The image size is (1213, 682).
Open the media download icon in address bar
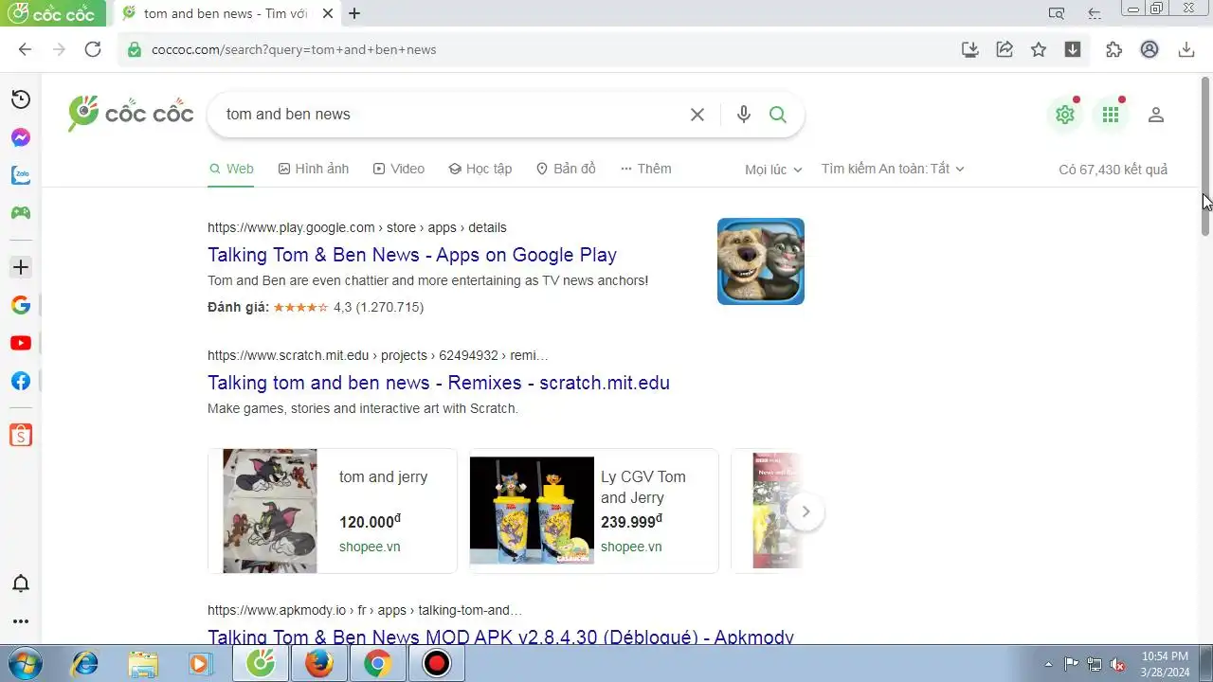(1073, 49)
